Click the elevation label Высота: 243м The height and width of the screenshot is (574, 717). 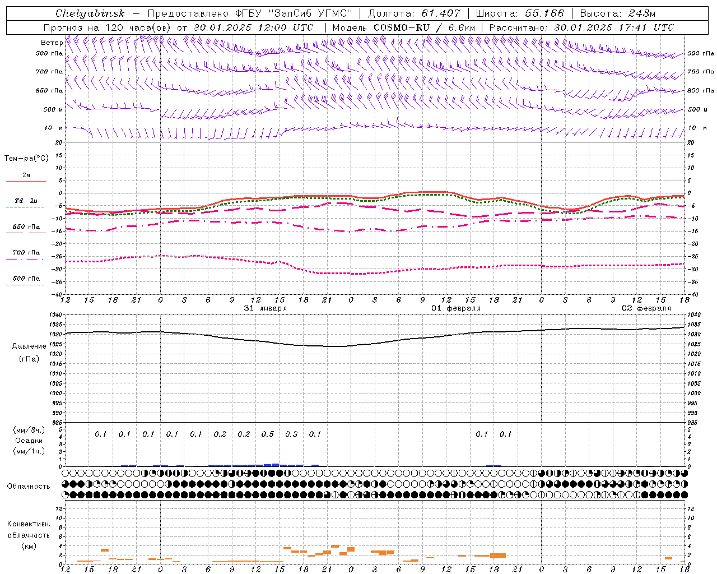pyautogui.click(x=617, y=13)
